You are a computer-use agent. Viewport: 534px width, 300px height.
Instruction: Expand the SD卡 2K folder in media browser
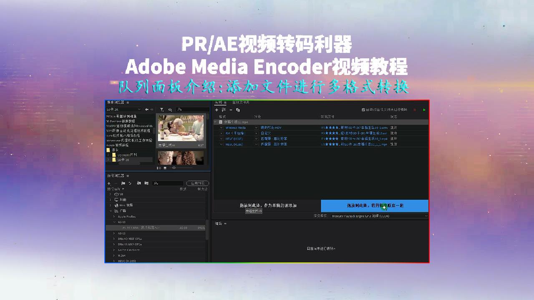109,160
